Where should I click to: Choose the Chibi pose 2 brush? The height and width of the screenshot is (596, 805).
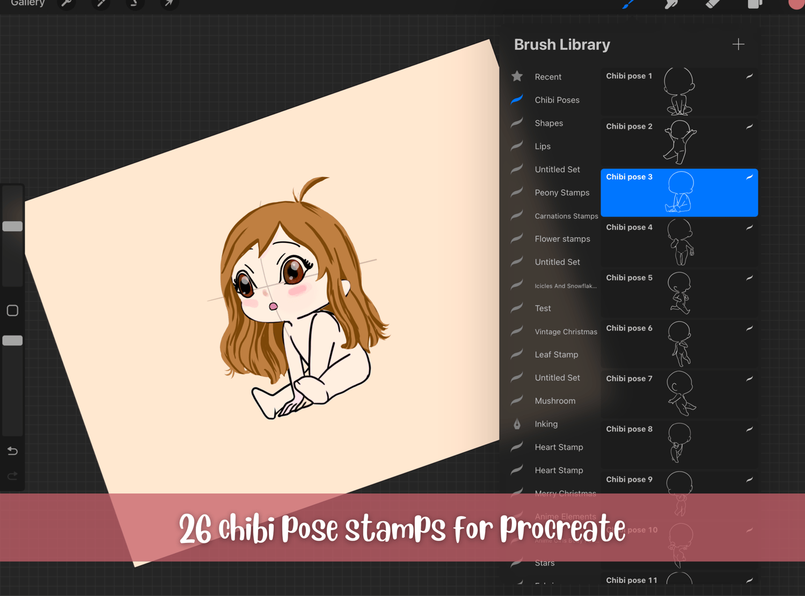679,142
